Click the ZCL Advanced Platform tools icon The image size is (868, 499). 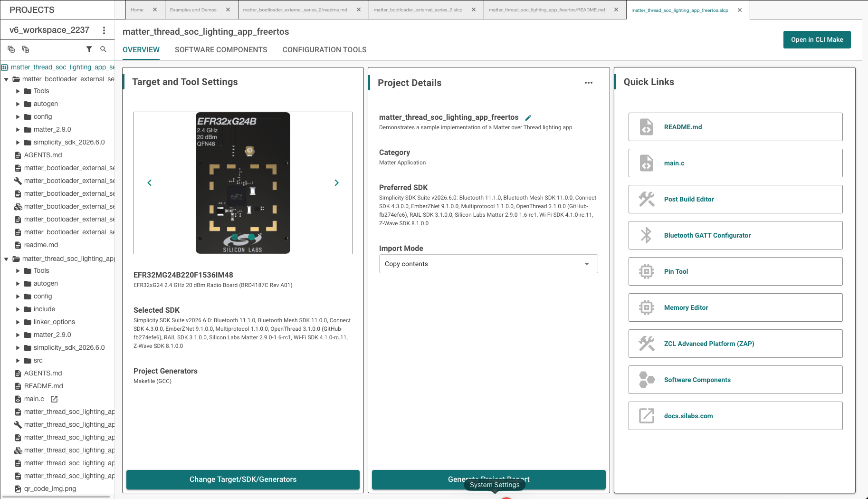pyautogui.click(x=647, y=344)
